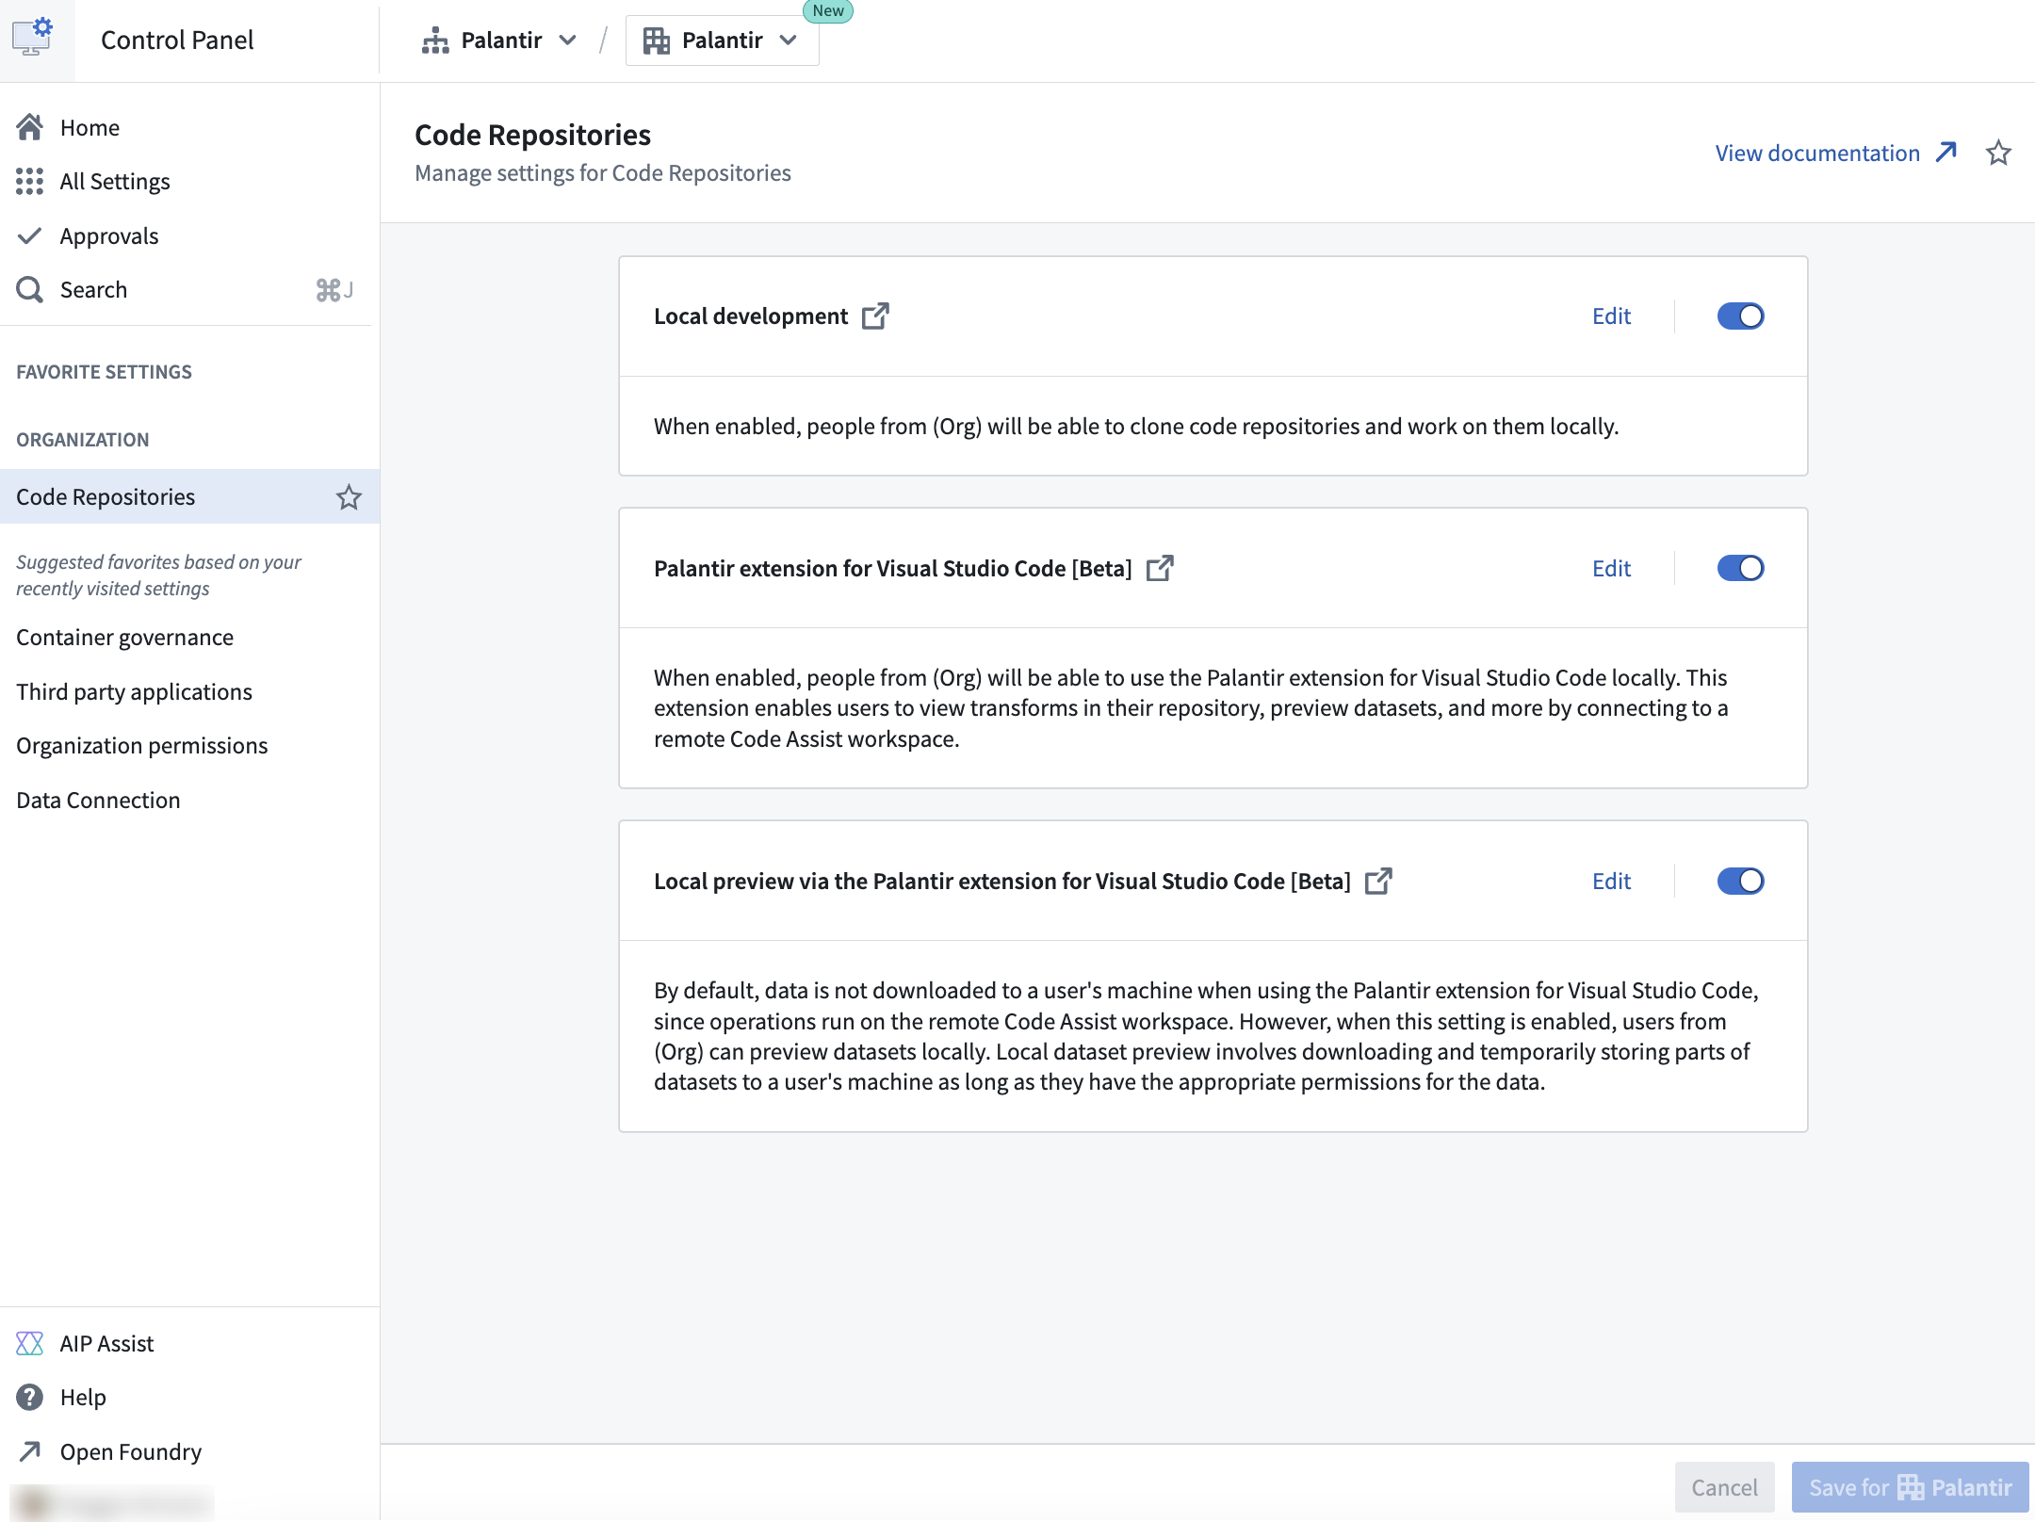Star this page using header star icon

click(x=1998, y=153)
